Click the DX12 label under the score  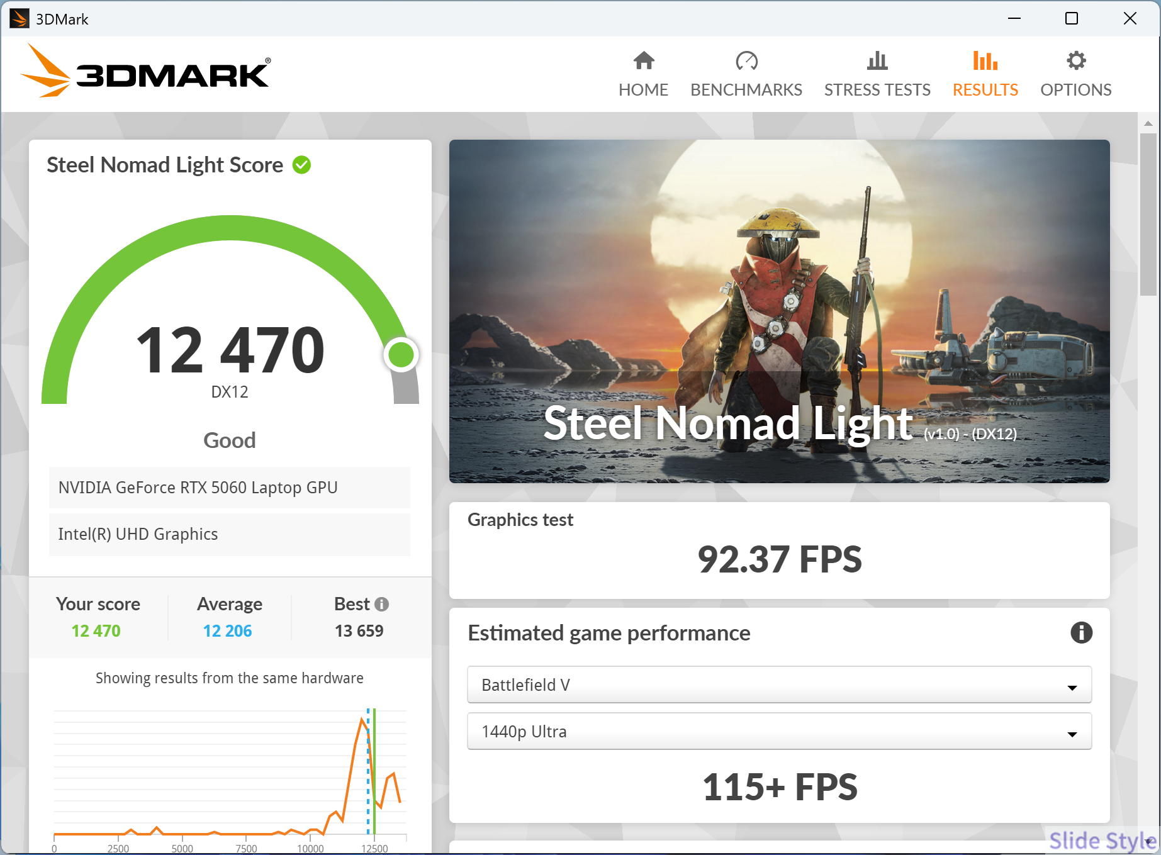click(230, 392)
